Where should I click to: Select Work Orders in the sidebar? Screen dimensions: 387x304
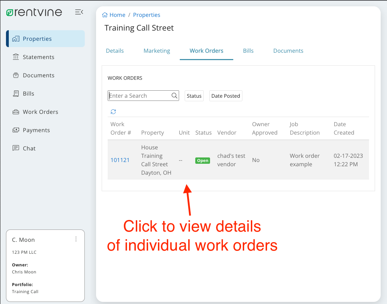[x=40, y=112]
